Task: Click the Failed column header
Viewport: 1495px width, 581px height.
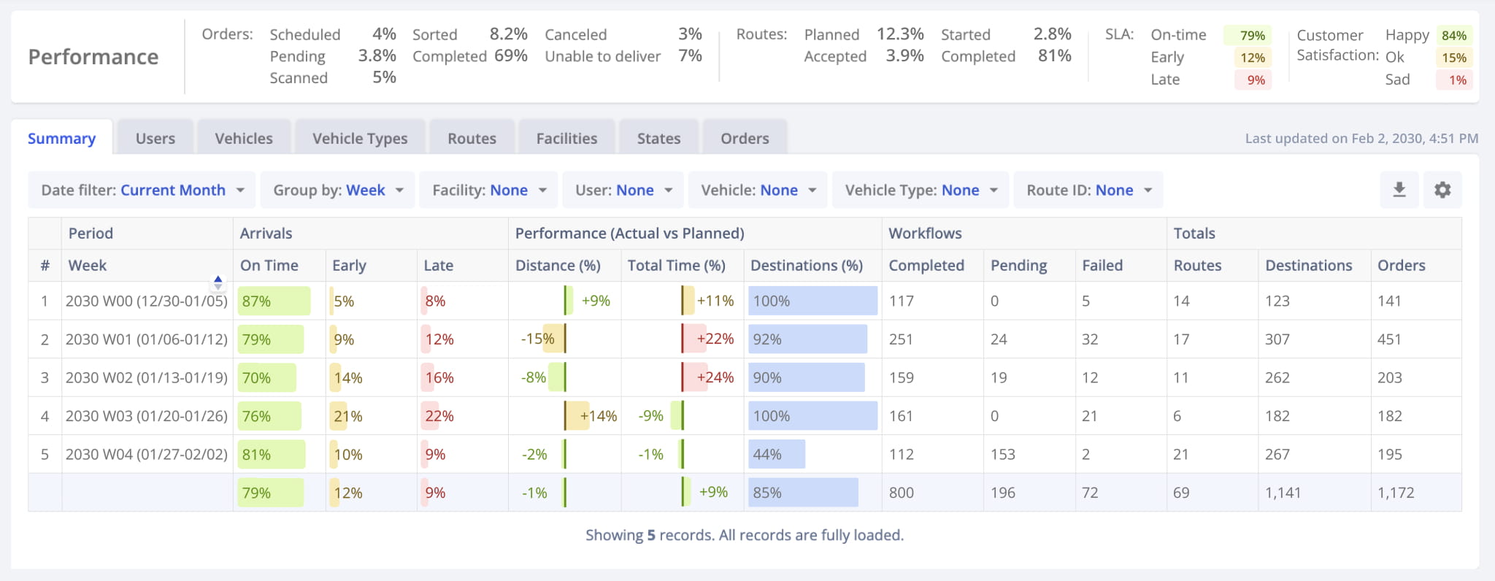Action: pos(1102,266)
